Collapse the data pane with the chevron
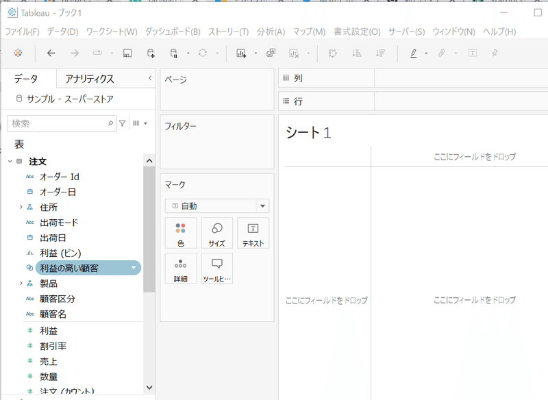 150,78
